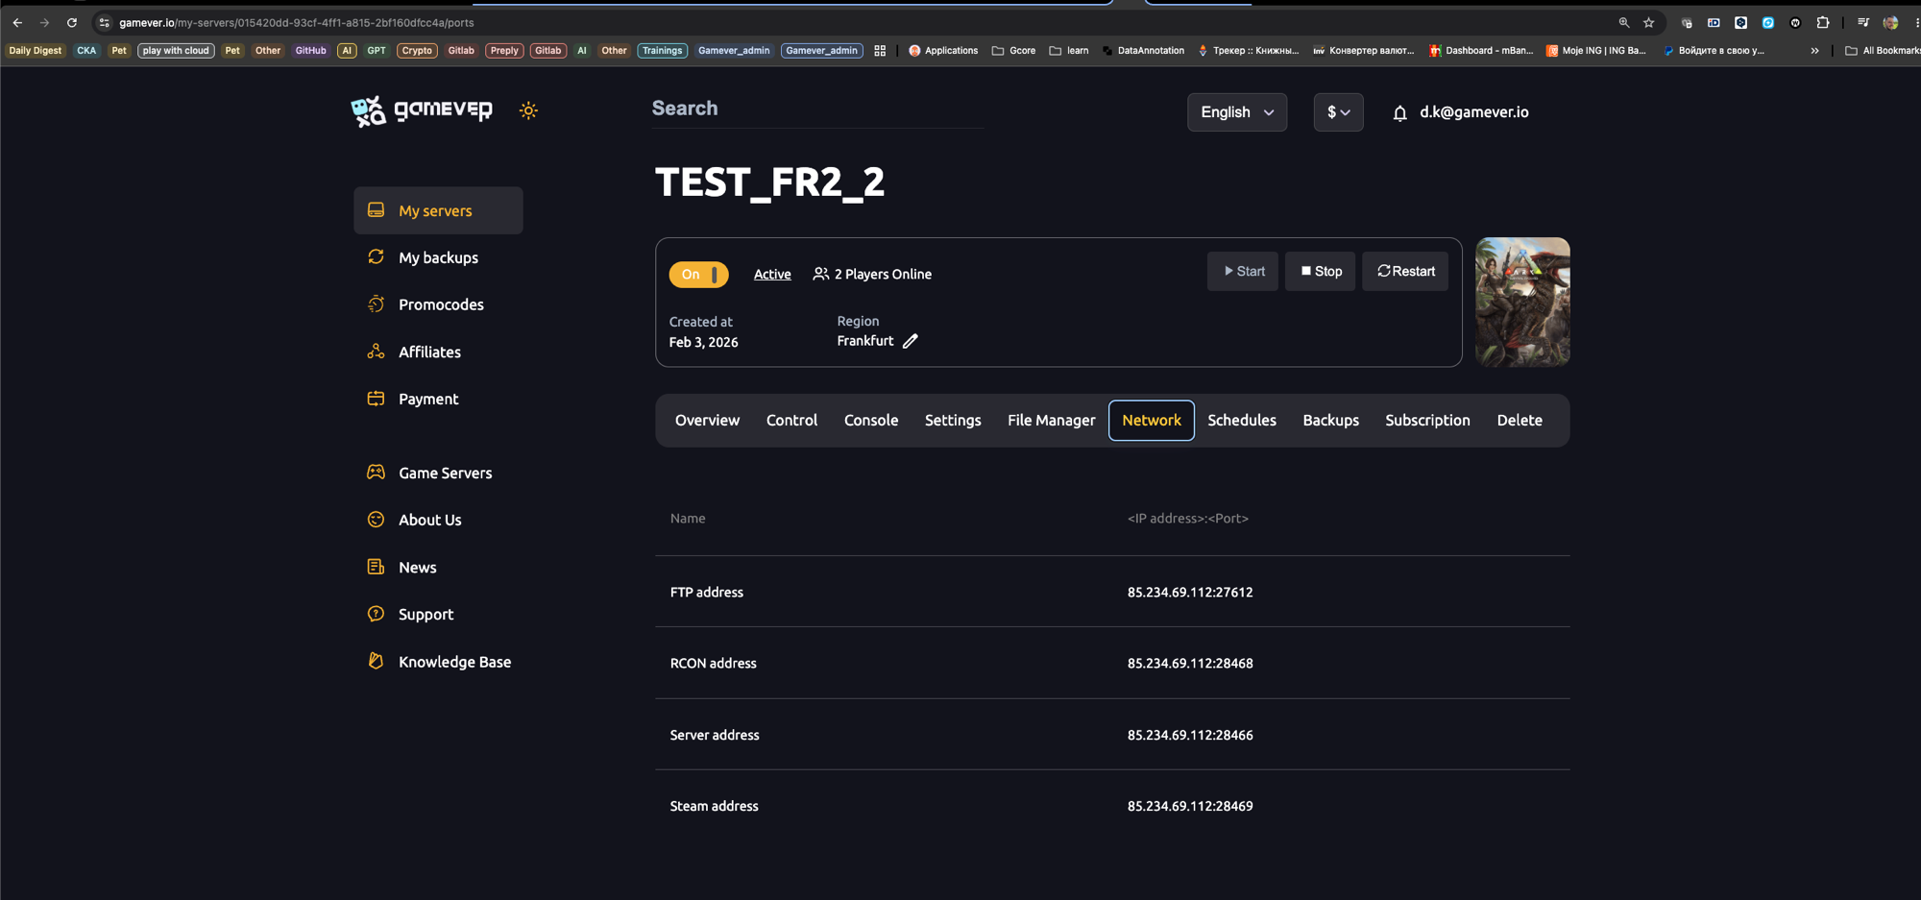Open the Console tab
Image resolution: width=1921 pixels, height=900 pixels.
point(871,421)
